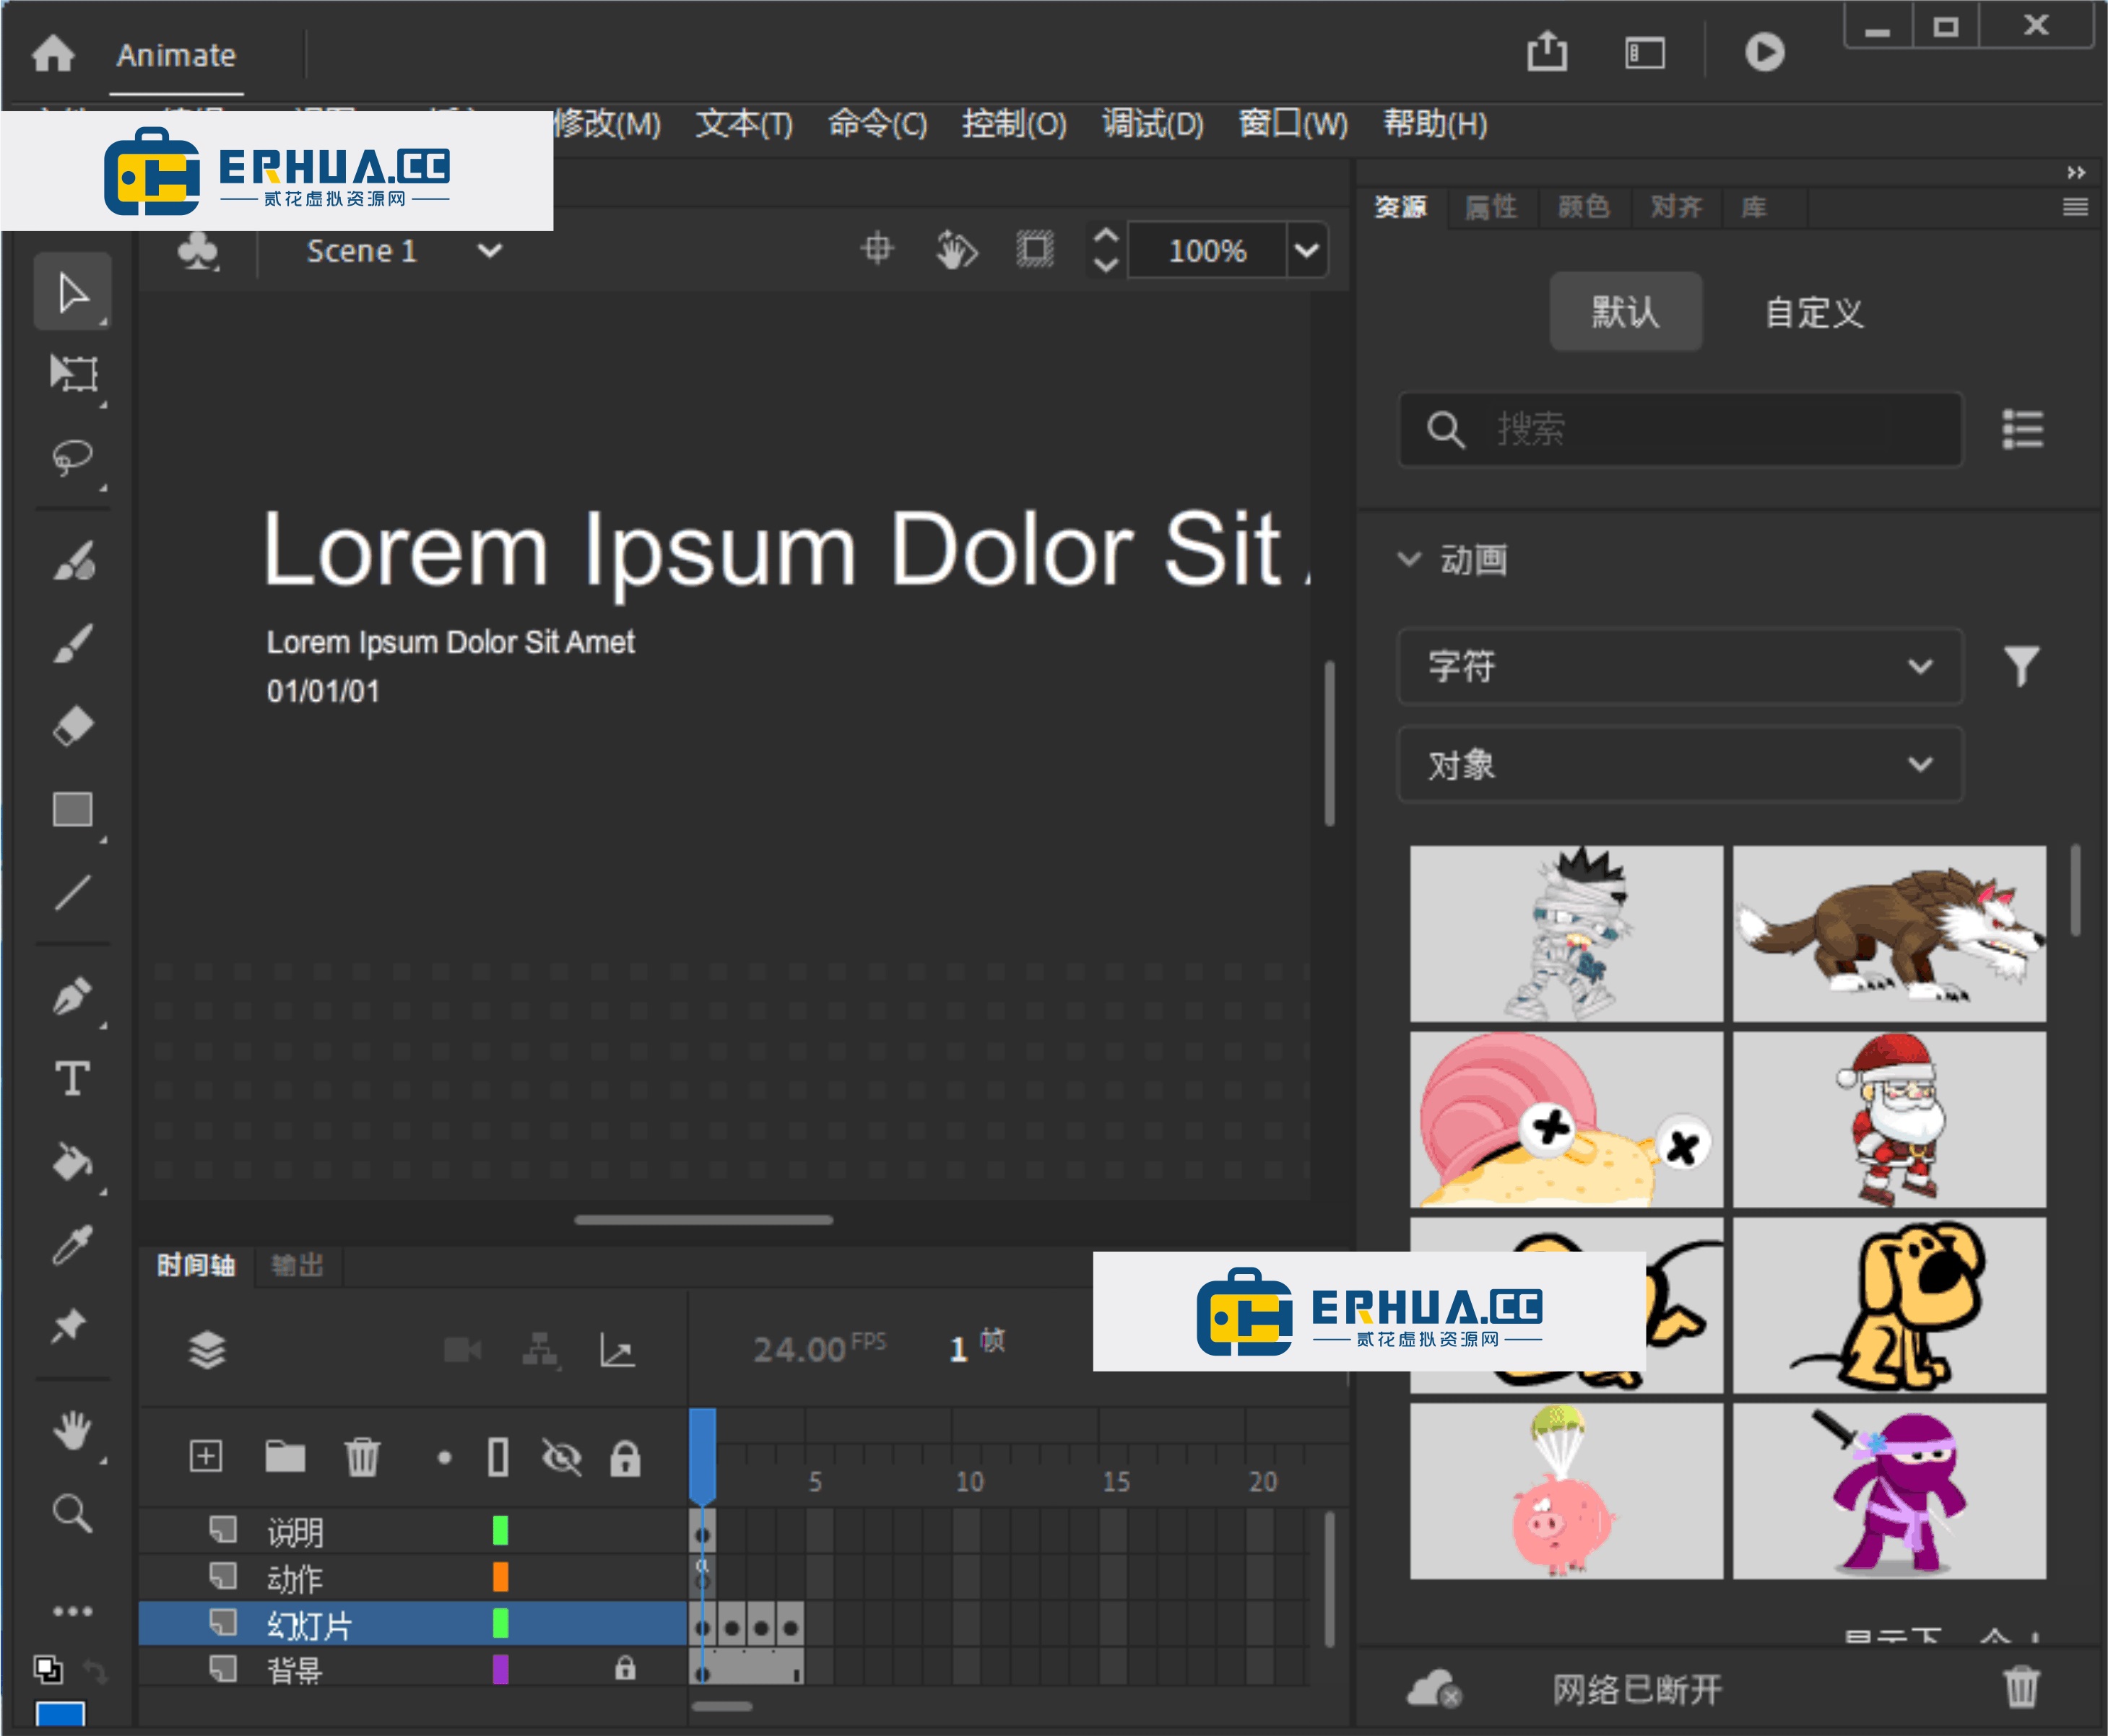The height and width of the screenshot is (1736, 2108).
Task: Collapse the 动画 section chevron
Action: click(1409, 558)
